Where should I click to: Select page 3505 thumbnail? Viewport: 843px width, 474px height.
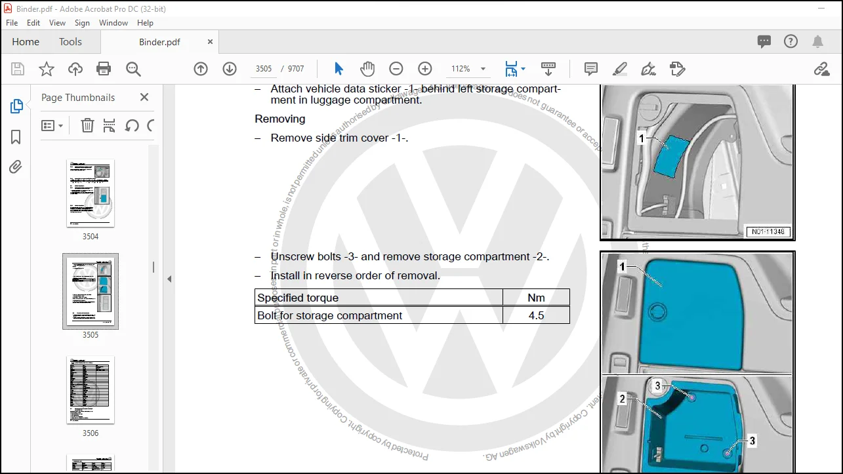coord(91,292)
